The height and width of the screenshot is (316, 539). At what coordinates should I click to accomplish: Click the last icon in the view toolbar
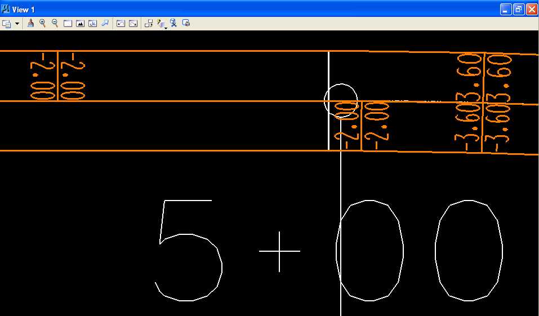[x=186, y=23]
